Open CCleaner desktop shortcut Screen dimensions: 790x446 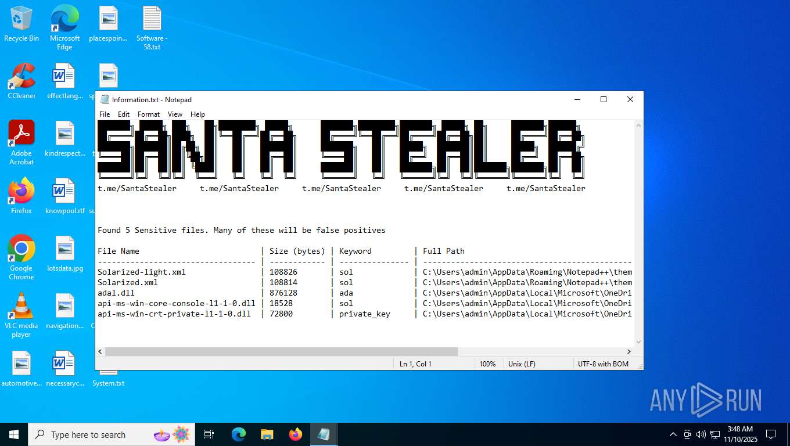(21, 81)
